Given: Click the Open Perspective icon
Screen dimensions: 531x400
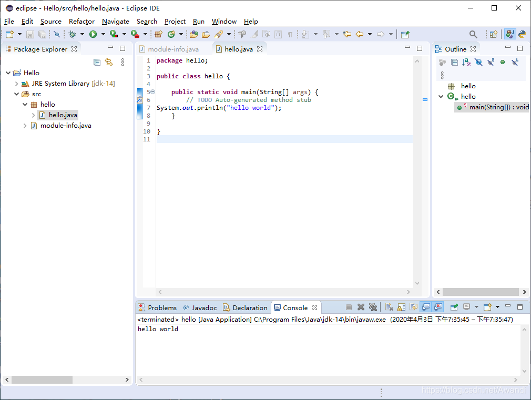Looking at the screenshot, I should [494, 34].
